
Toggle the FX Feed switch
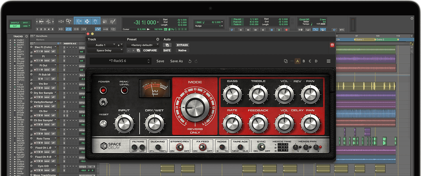203,147
